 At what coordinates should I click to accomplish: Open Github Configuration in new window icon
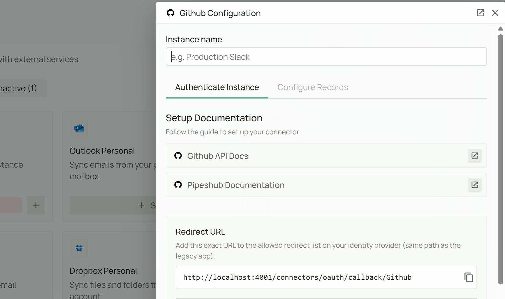point(480,13)
